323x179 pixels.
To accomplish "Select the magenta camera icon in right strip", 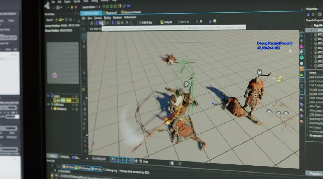I will [x=301, y=47].
